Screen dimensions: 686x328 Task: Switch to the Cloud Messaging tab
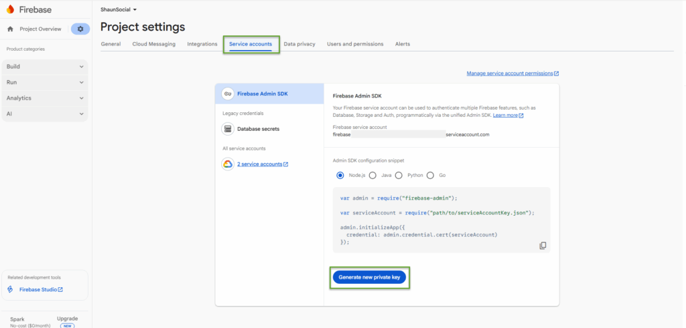coord(153,44)
